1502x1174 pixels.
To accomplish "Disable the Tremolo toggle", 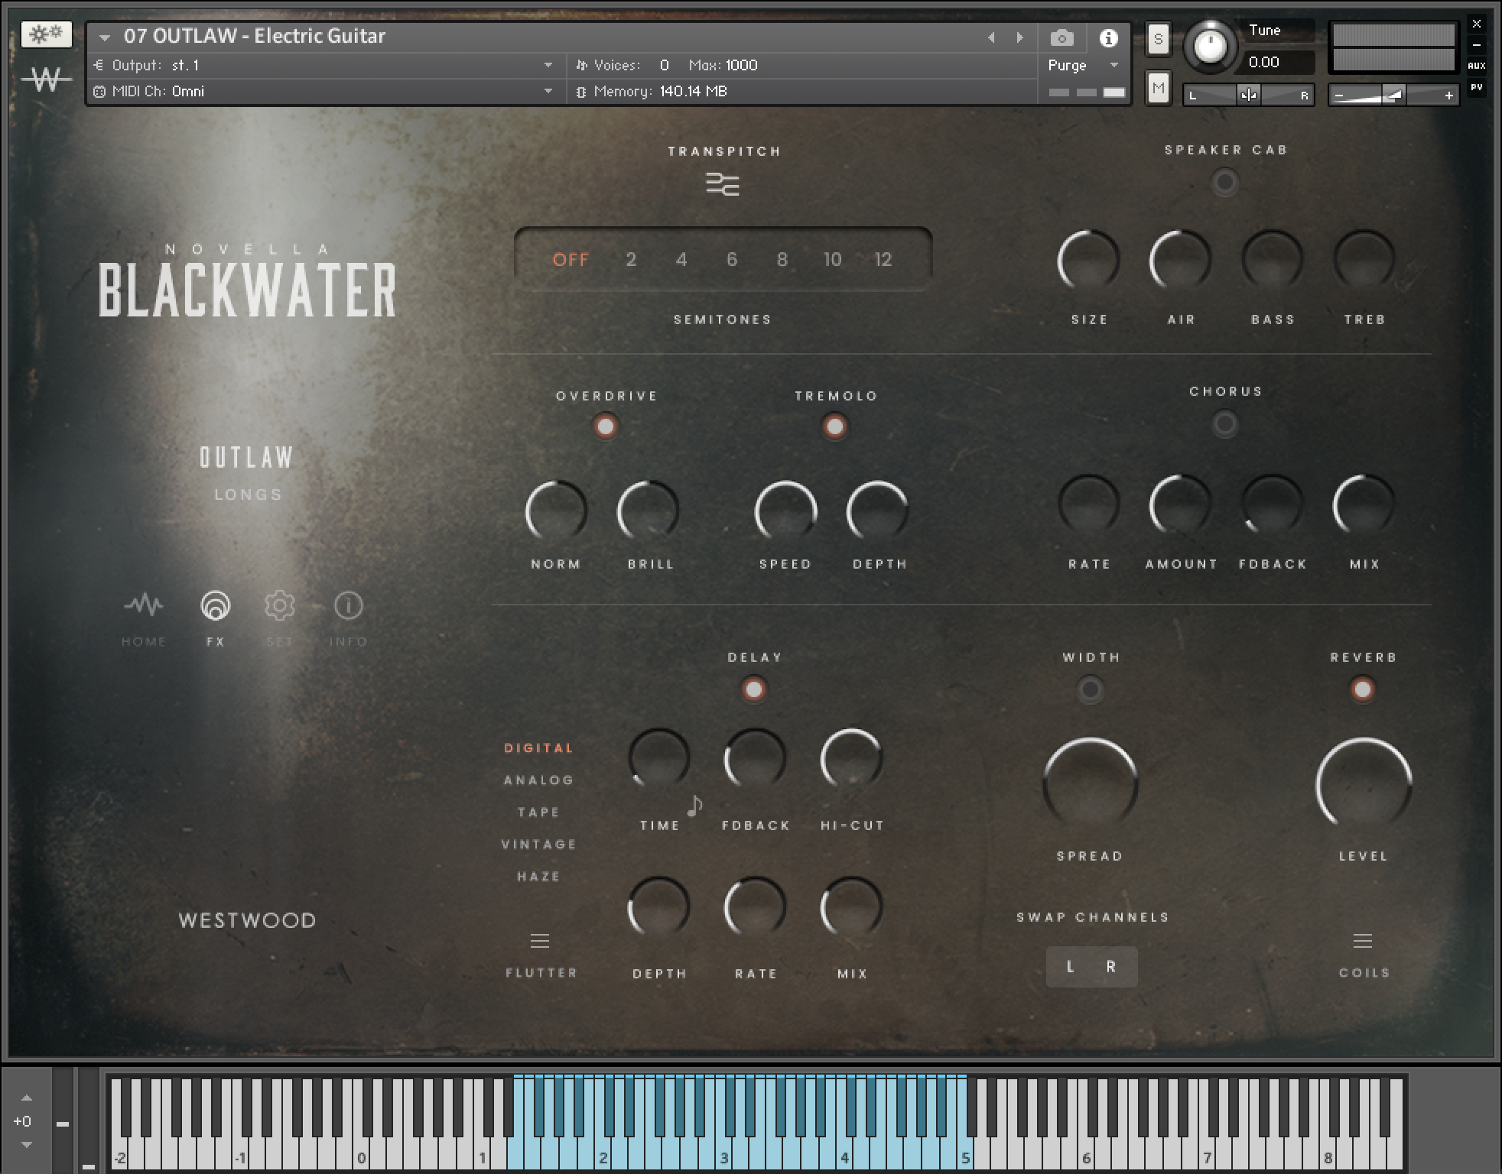I will coord(834,426).
